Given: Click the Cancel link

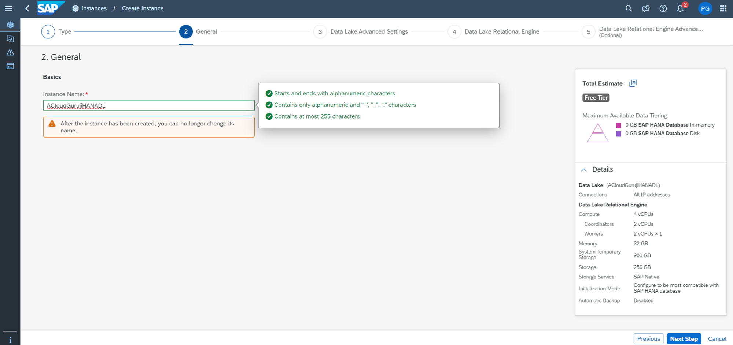Looking at the screenshot, I should point(717,339).
